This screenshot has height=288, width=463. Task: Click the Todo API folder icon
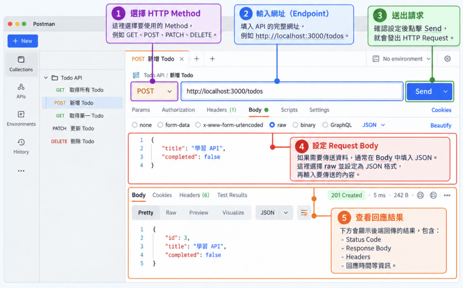tap(55, 78)
